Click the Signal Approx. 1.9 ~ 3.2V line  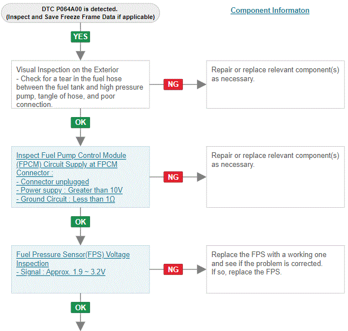(x=61, y=272)
